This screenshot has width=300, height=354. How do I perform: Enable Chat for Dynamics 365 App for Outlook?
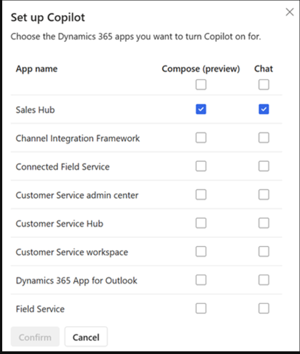coord(264,280)
